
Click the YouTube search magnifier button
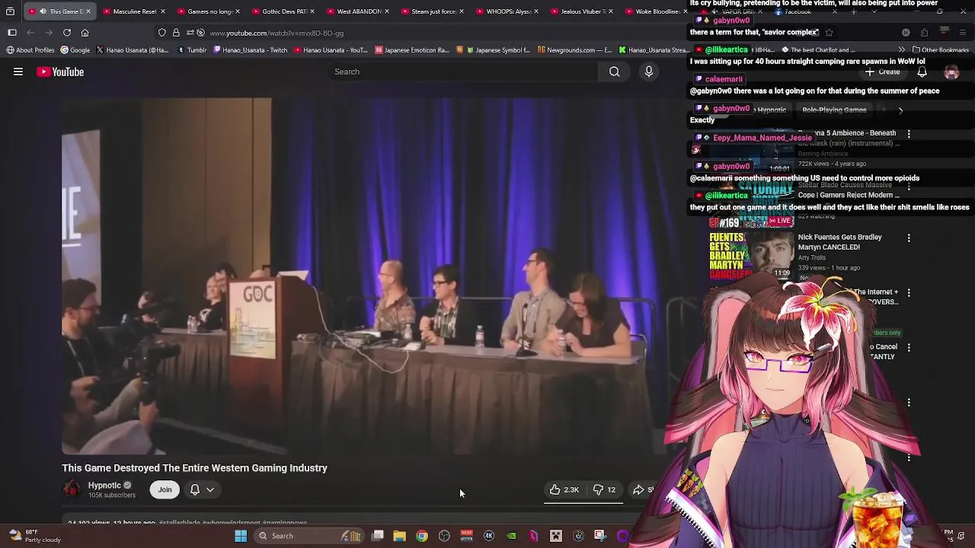[x=614, y=72]
